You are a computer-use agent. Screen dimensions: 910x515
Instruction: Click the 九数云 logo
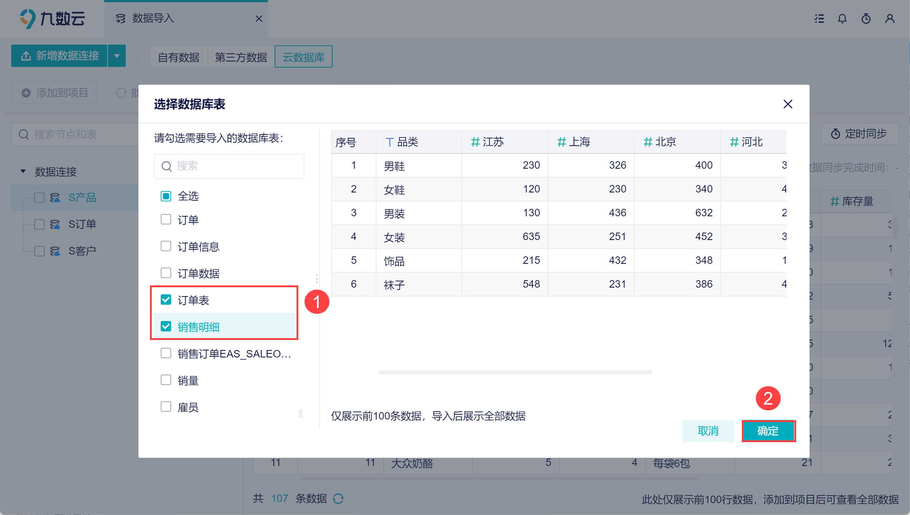point(52,19)
